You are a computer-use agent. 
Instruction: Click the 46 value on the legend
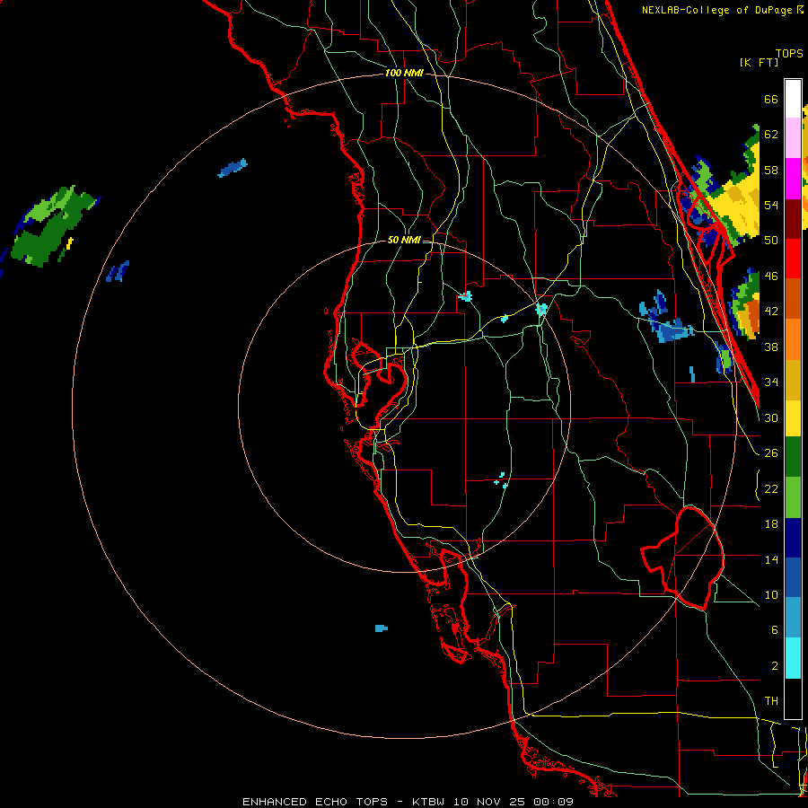(x=771, y=277)
